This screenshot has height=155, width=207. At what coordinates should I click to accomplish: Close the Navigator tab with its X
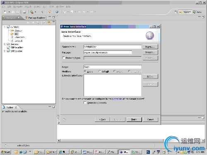19,18
